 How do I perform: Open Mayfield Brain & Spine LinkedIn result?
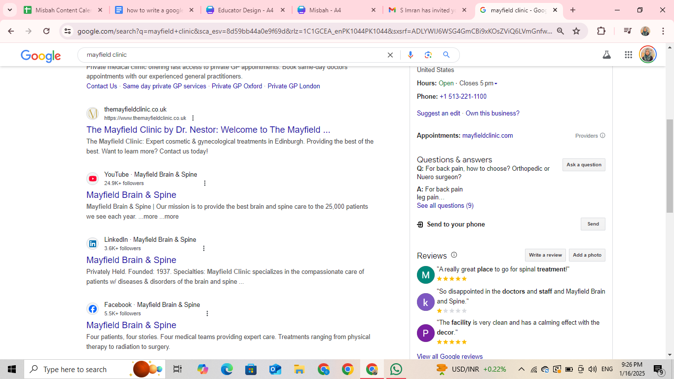131,260
